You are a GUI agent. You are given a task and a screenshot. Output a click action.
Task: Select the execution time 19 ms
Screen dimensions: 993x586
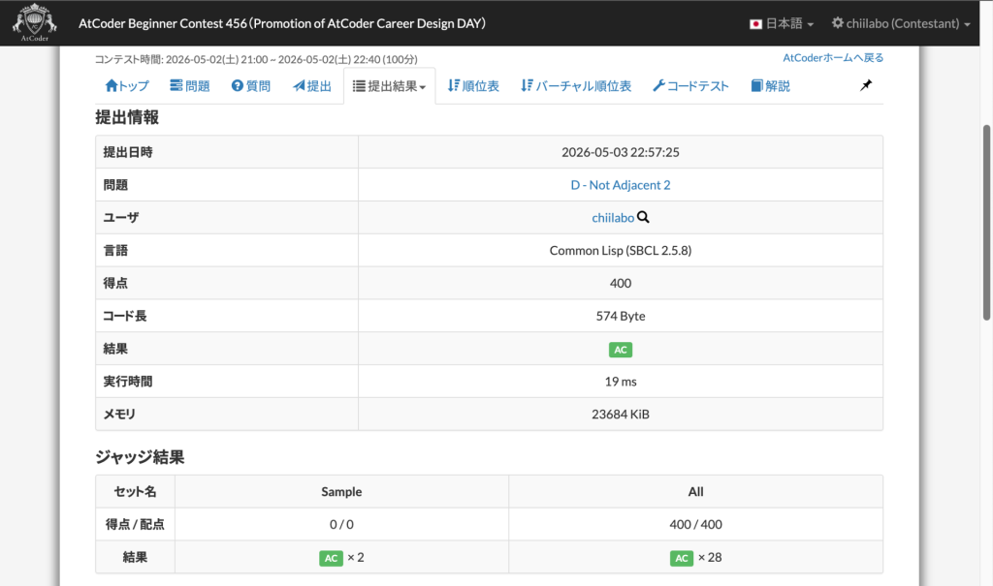tap(620, 382)
